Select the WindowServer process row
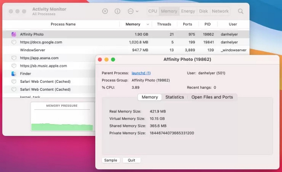The height and width of the screenshot is (172, 282). pos(126,50)
